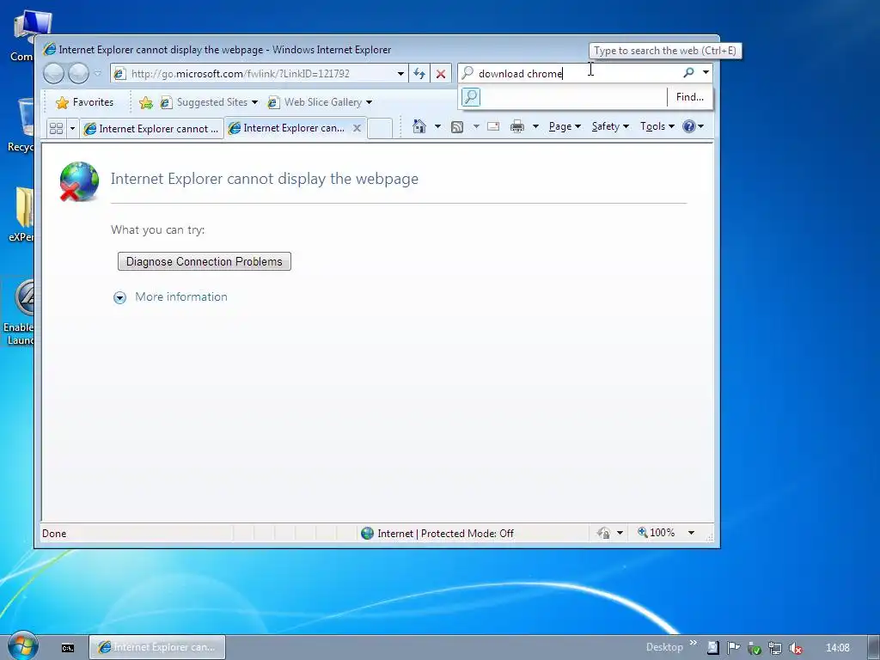This screenshot has width=880, height=660.
Task: Click Internet Explorer taskbar button
Action: [x=157, y=647]
